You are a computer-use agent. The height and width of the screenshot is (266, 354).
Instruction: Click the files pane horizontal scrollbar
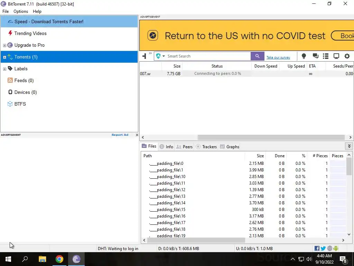coord(196,240)
